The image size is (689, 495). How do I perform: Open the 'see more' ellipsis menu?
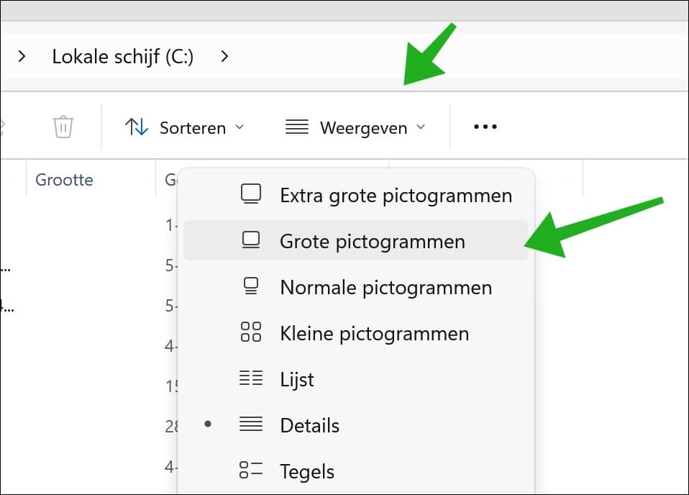(x=484, y=126)
